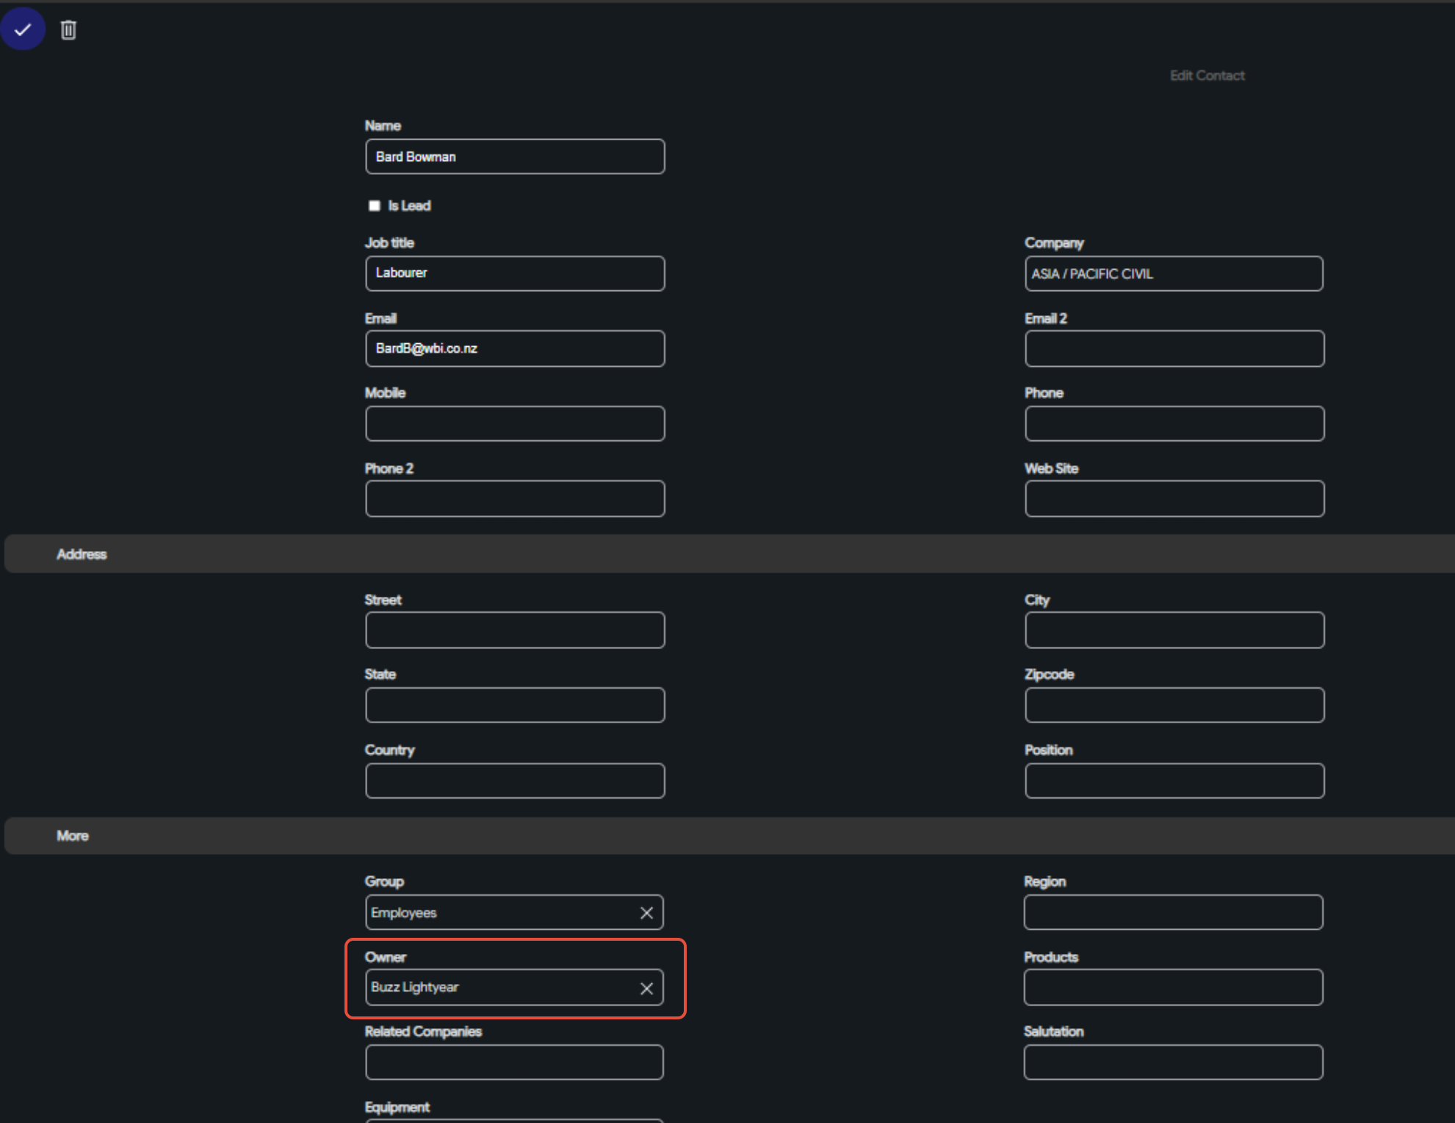Click the save checkmark icon
Image resolution: width=1455 pixels, height=1123 pixels.
pyautogui.click(x=23, y=29)
